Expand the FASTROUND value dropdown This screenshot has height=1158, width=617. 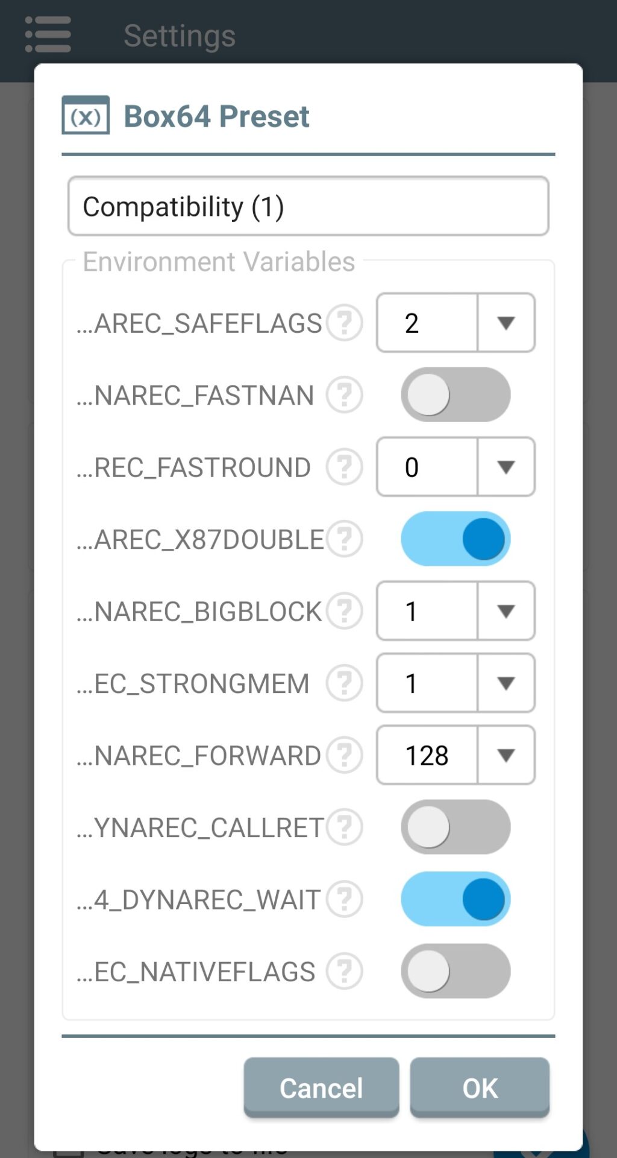click(x=456, y=467)
